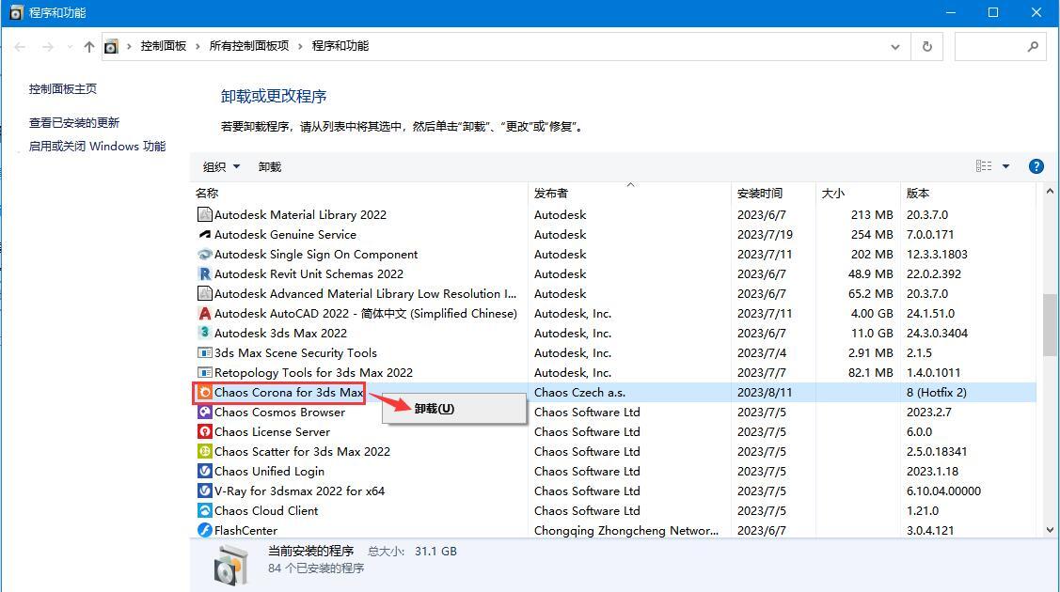Click the Autodesk Revit Unit Schemas icon

point(204,274)
